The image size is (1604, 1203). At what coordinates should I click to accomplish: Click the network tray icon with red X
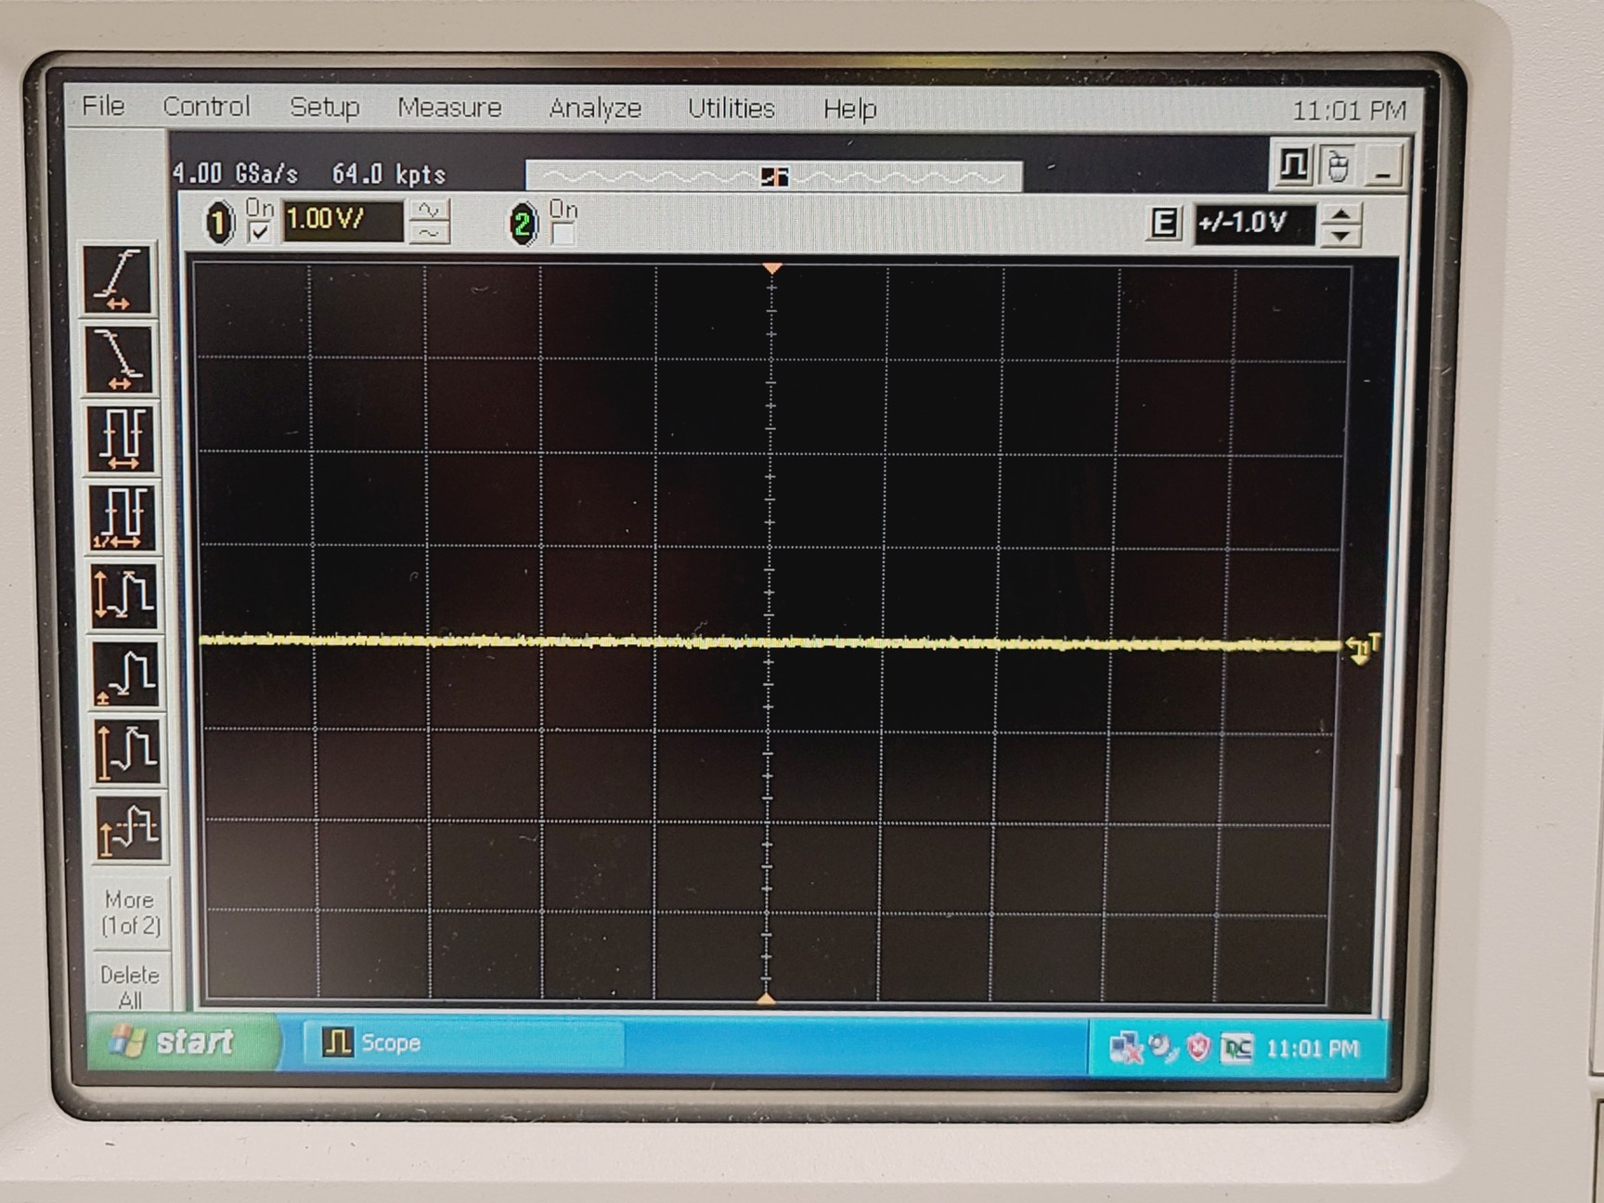click(1126, 1048)
